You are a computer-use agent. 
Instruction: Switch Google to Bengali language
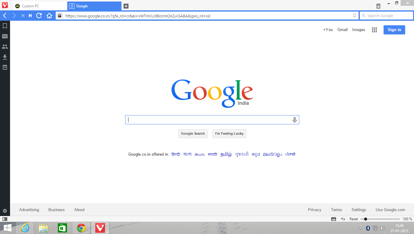187,154
